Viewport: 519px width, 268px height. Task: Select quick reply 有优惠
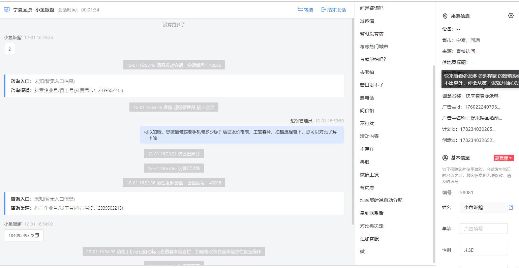click(367, 187)
